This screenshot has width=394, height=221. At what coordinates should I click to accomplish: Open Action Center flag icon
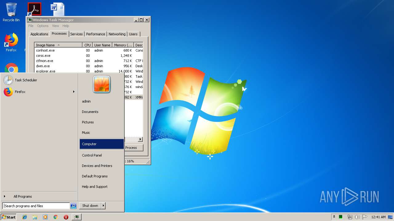click(365, 217)
